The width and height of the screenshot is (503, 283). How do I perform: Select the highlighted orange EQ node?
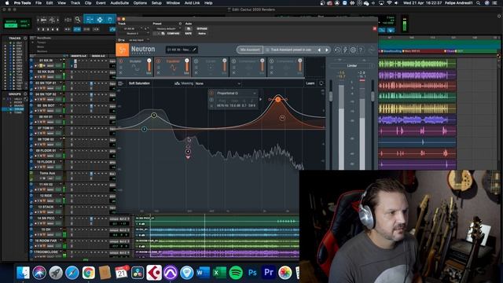pyautogui.click(x=278, y=100)
